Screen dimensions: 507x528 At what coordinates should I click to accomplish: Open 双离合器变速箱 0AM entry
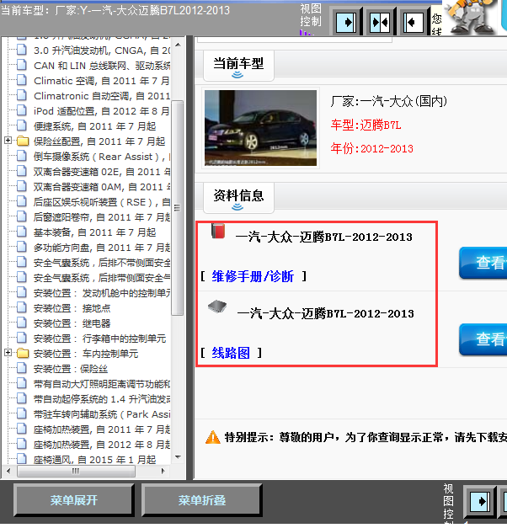tap(102, 187)
